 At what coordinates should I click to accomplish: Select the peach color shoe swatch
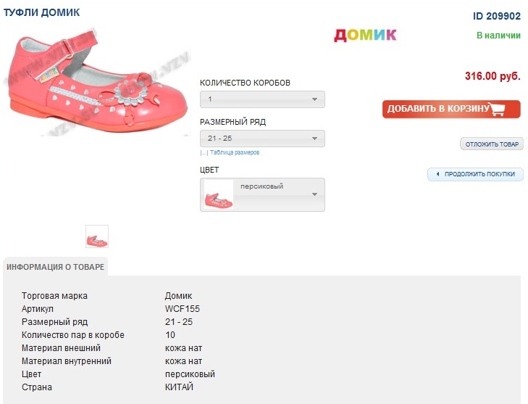[x=218, y=194]
